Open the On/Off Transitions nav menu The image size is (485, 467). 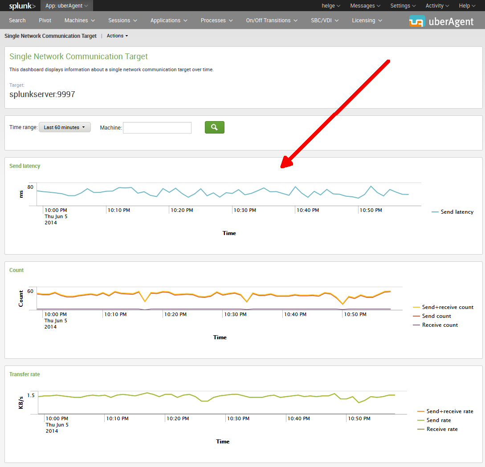tap(272, 20)
